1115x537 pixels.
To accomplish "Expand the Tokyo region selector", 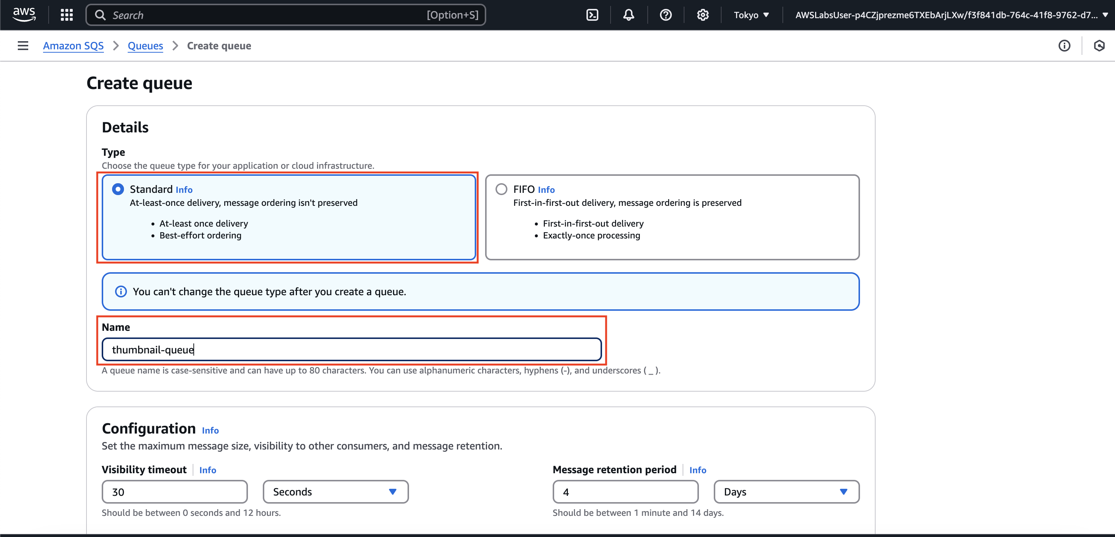I will point(751,15).
